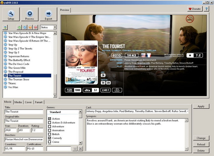Click movie list scroll up arrow
This screenshot has height=156, width=214.
click(x=55, y=33)
